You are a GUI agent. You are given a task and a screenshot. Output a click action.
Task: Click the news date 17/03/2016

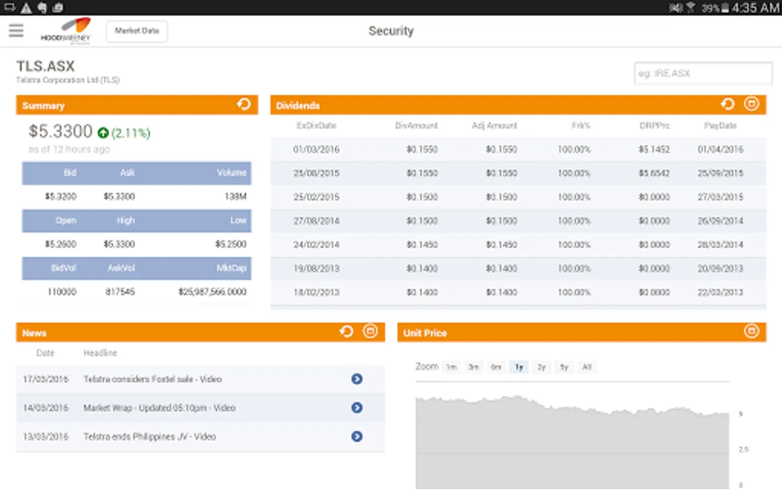46,379
